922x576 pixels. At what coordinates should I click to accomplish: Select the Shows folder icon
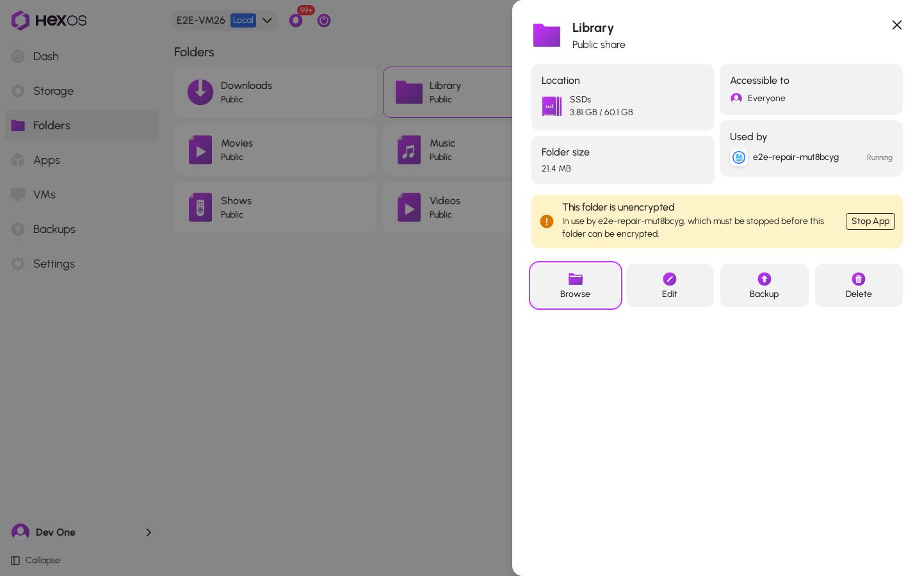[x=200, y=207]
